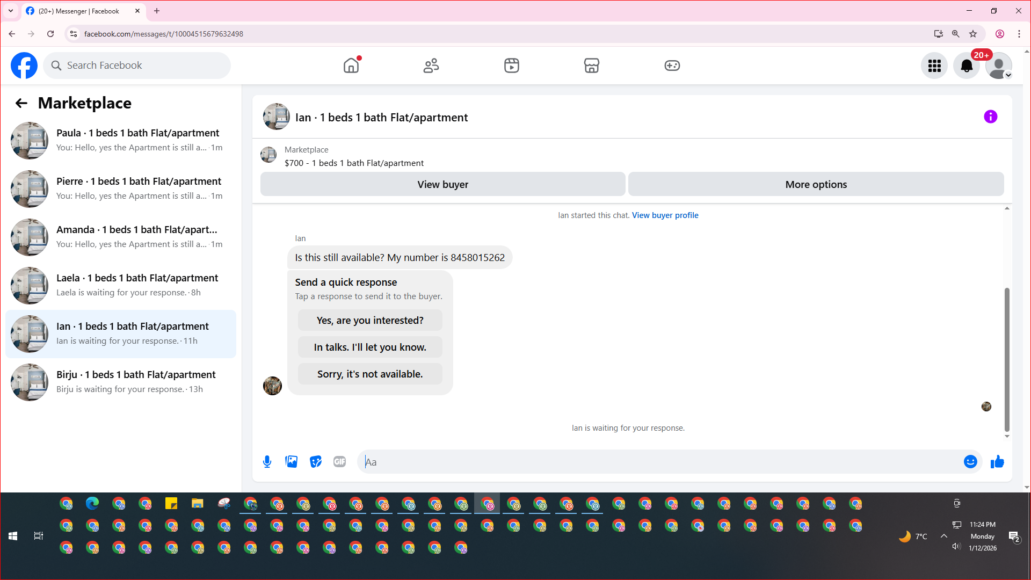Open Paula's apartment conversation
The width and height of the screenshot is (1031, 580).
click(121, 140)
